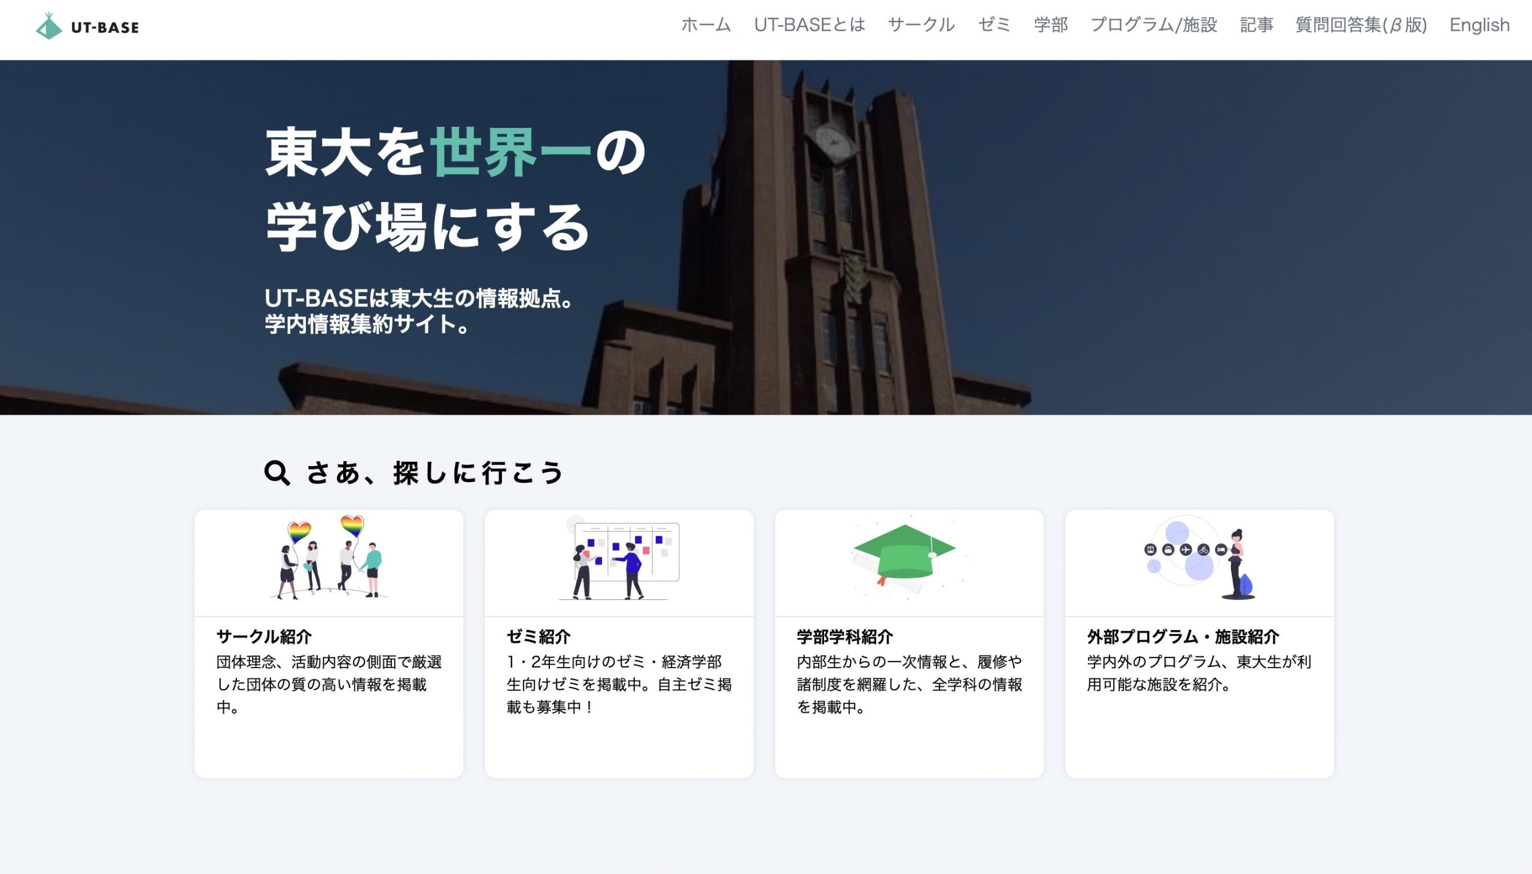Click the magnifying glass search icon
This screenshot has width=1532, height=874.
pyautogui.click(x=276, y=473)
